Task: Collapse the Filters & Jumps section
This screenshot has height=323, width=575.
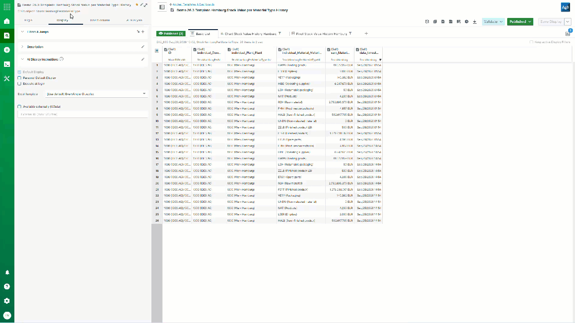Action: click(x=22, y=32)
